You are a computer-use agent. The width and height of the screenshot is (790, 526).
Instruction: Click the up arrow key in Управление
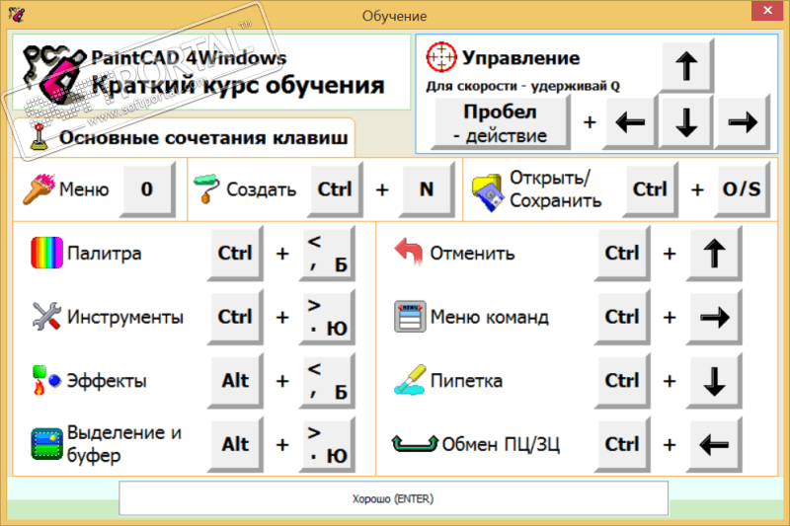pos(686,66)
